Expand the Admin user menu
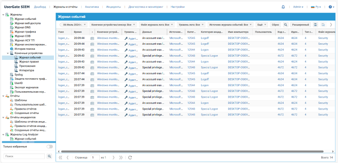 298,7
